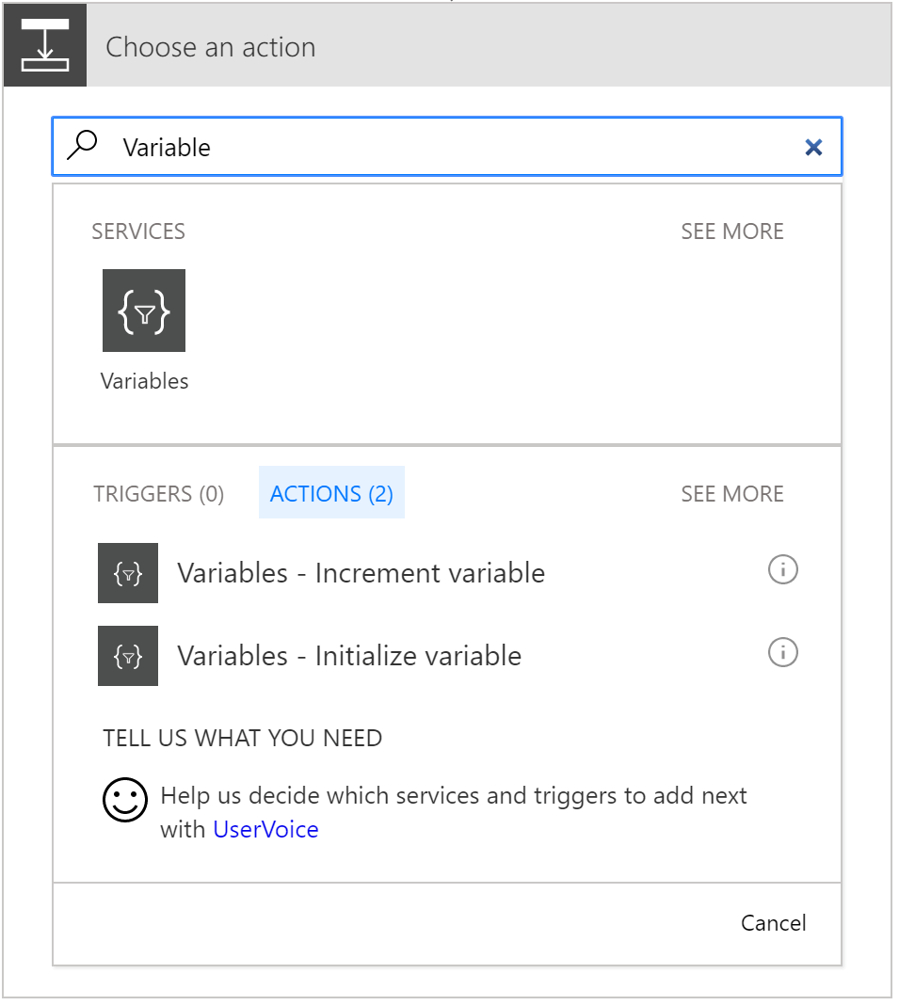The height and width of the screenshot is (1005, 899).
Task: Clear the search with the X icon
Action: (x=812, y=146)
